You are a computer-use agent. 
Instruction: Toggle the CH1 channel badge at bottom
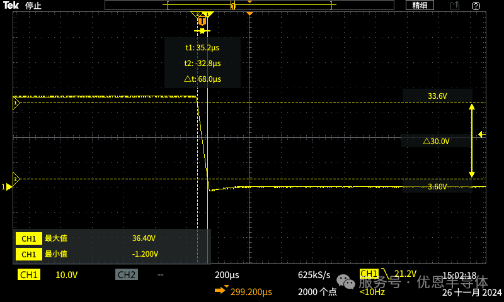click(x=29, y=275)
